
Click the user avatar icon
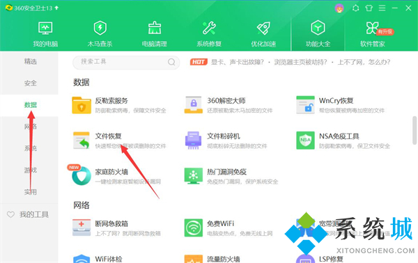coord(339,8)
